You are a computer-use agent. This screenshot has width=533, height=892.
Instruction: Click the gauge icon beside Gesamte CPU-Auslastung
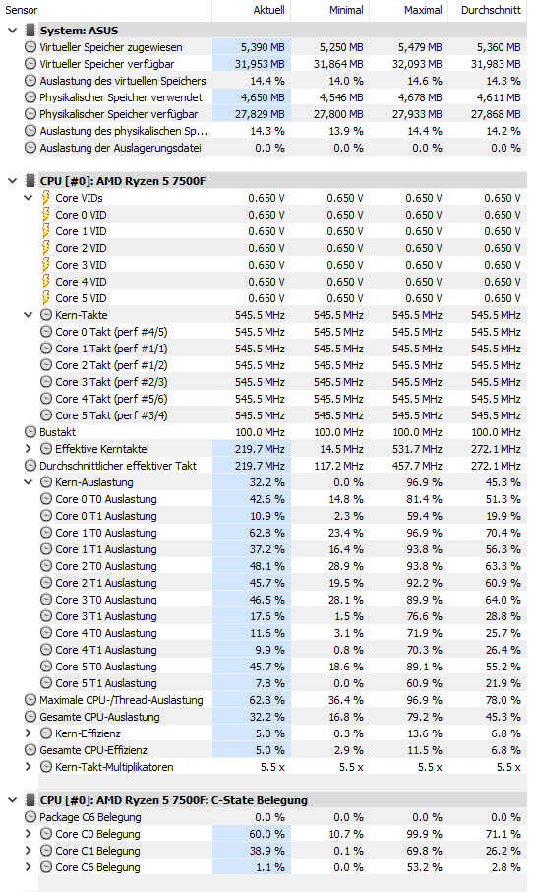tap(30, 716)
